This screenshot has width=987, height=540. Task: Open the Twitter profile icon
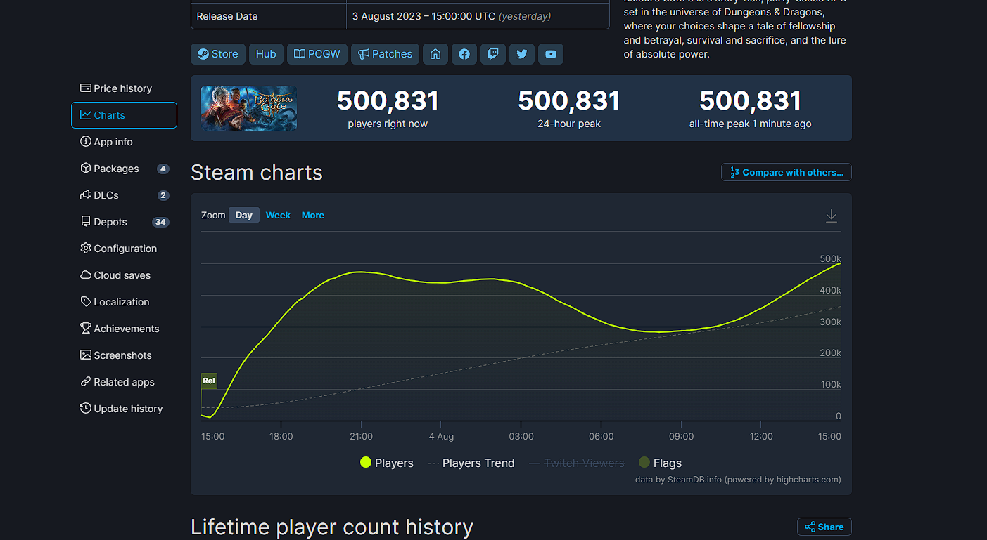pyautogui.click(x=522, y=54)
